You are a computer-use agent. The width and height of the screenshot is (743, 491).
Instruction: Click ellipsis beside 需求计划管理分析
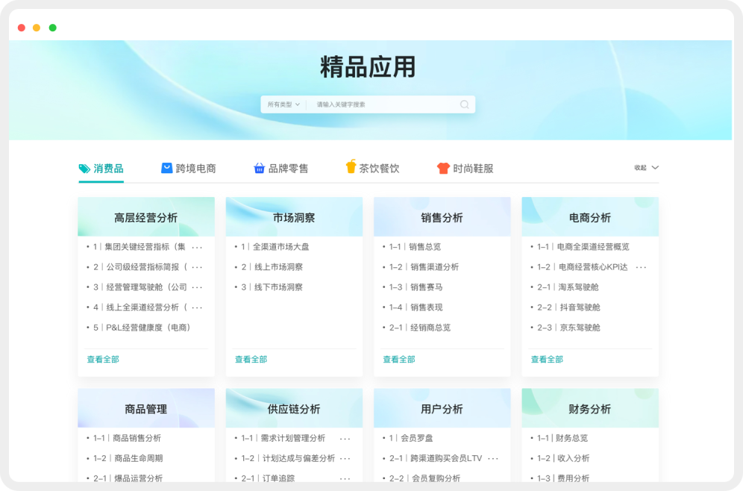coord(345,439)
